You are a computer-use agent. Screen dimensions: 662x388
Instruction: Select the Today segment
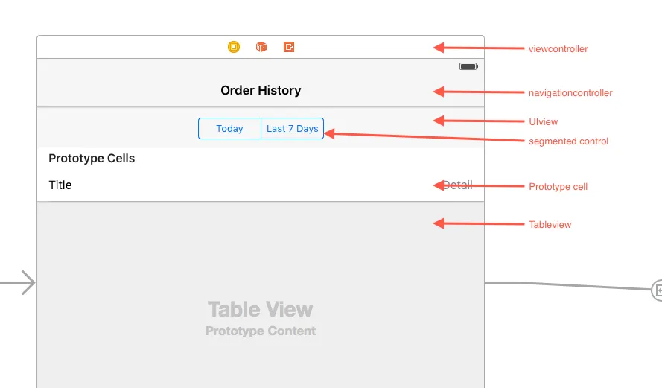click(x=229, y=129)
